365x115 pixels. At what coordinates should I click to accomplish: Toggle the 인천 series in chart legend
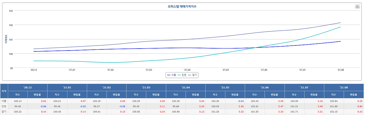182,75
